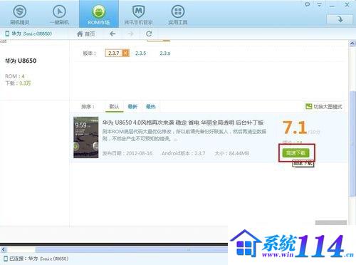
Task: Click the download arrow button at top right
Action: pos(340,19)
